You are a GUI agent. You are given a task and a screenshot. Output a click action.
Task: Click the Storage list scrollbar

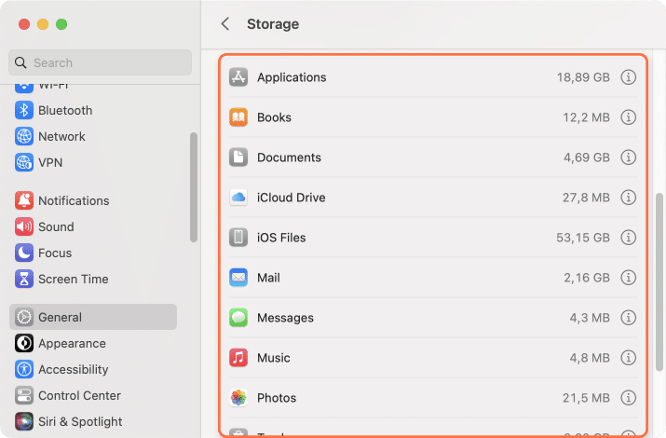point(659,282)
